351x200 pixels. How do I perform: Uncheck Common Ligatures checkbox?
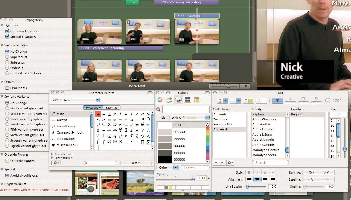(7, 31)
